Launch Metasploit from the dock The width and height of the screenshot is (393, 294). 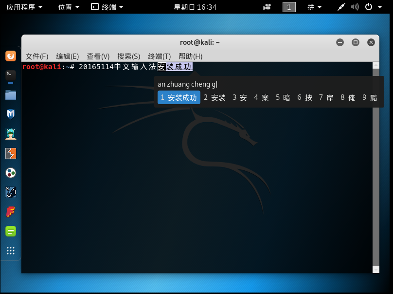tap(11, 114)
